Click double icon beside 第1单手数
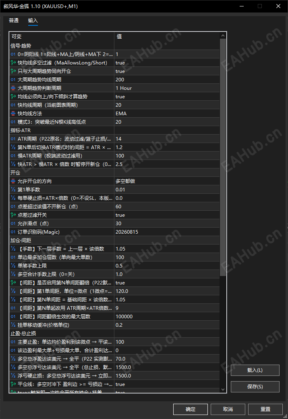288x419 pixels. point(13,190)
